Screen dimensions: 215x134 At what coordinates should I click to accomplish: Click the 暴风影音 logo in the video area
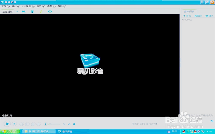point(90,64)
